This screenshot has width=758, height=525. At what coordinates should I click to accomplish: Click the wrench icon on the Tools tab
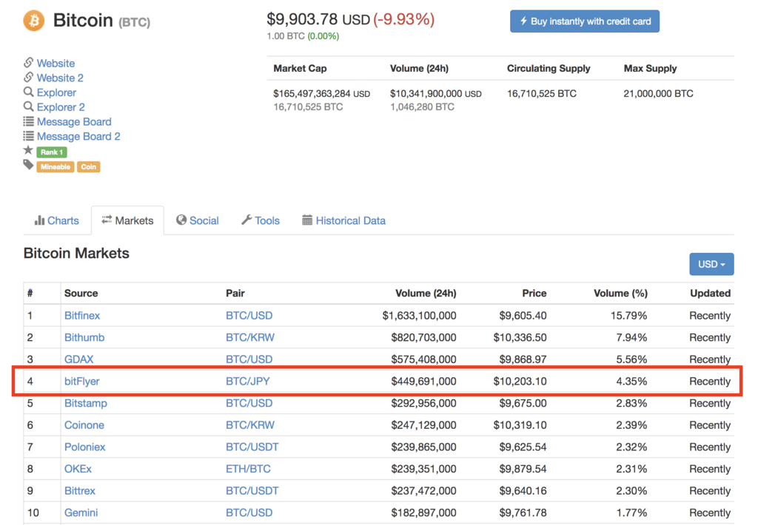[x=246, y=220]
